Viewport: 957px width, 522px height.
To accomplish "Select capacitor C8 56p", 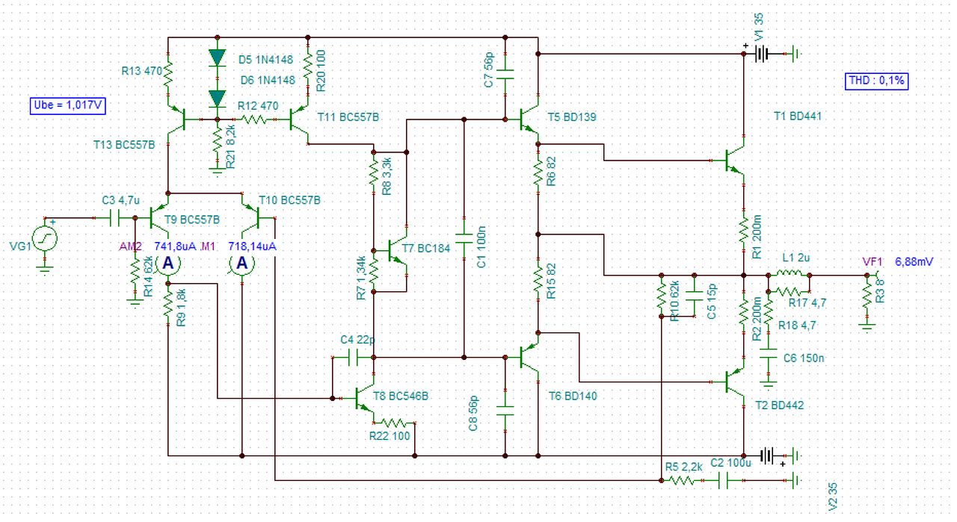I will [x=505, y=409].
